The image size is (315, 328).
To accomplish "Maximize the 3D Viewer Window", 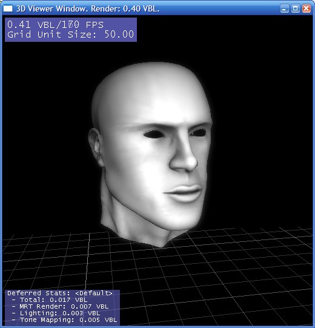I will pos(296,8).
